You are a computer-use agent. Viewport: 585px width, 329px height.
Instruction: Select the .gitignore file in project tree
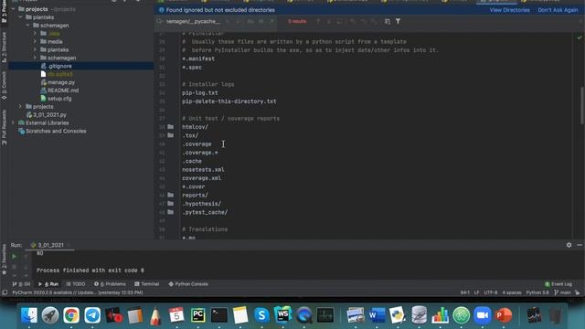(59, 66)
